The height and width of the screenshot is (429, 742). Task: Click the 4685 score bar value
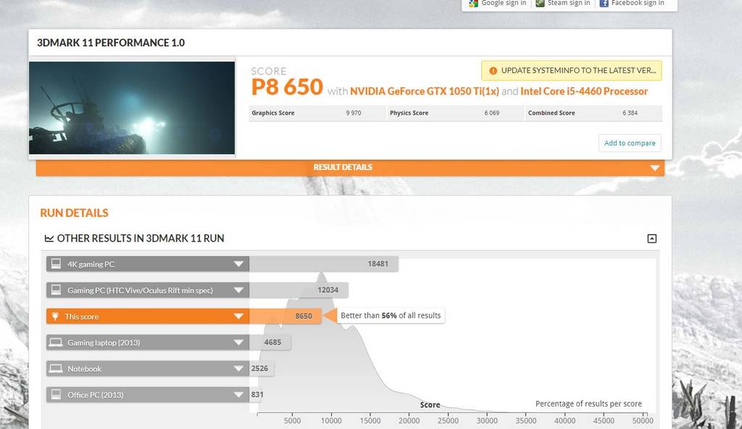[x=272, y=342]
